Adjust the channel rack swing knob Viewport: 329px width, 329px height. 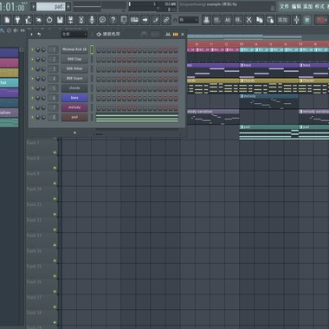click(144, 35)
